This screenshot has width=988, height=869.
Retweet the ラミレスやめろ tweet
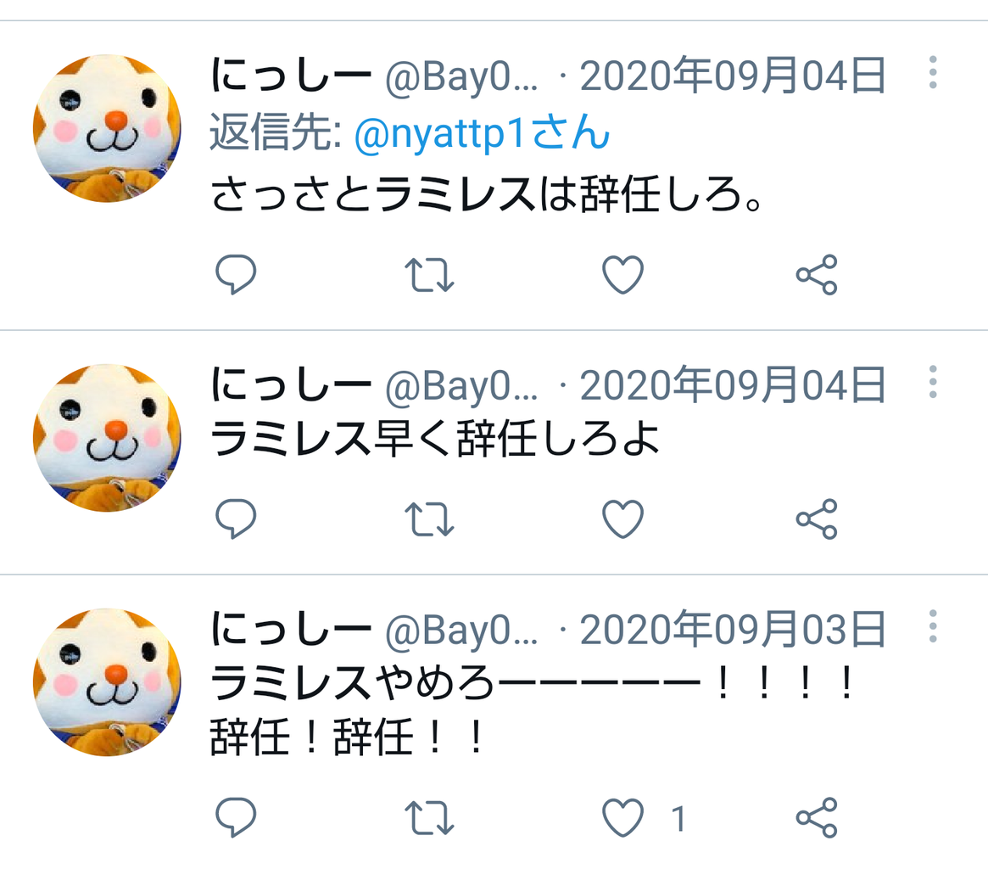(429, 817)
